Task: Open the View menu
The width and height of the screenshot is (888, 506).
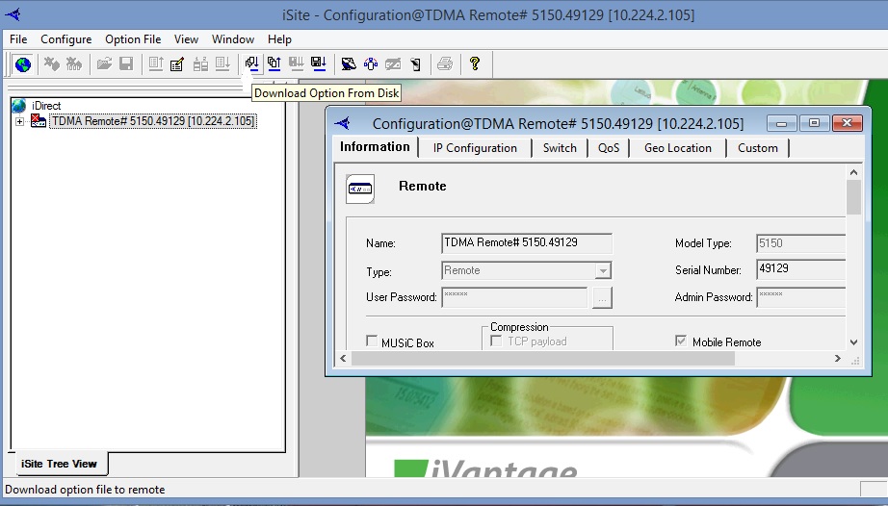Action: coord(186,39)
